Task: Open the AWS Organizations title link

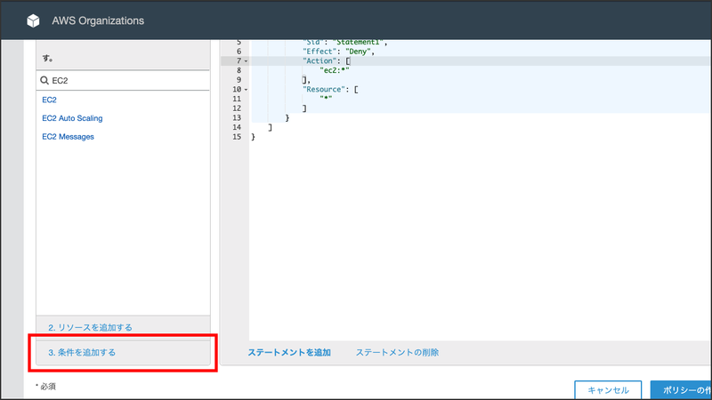Action: (x=98, y=20)
